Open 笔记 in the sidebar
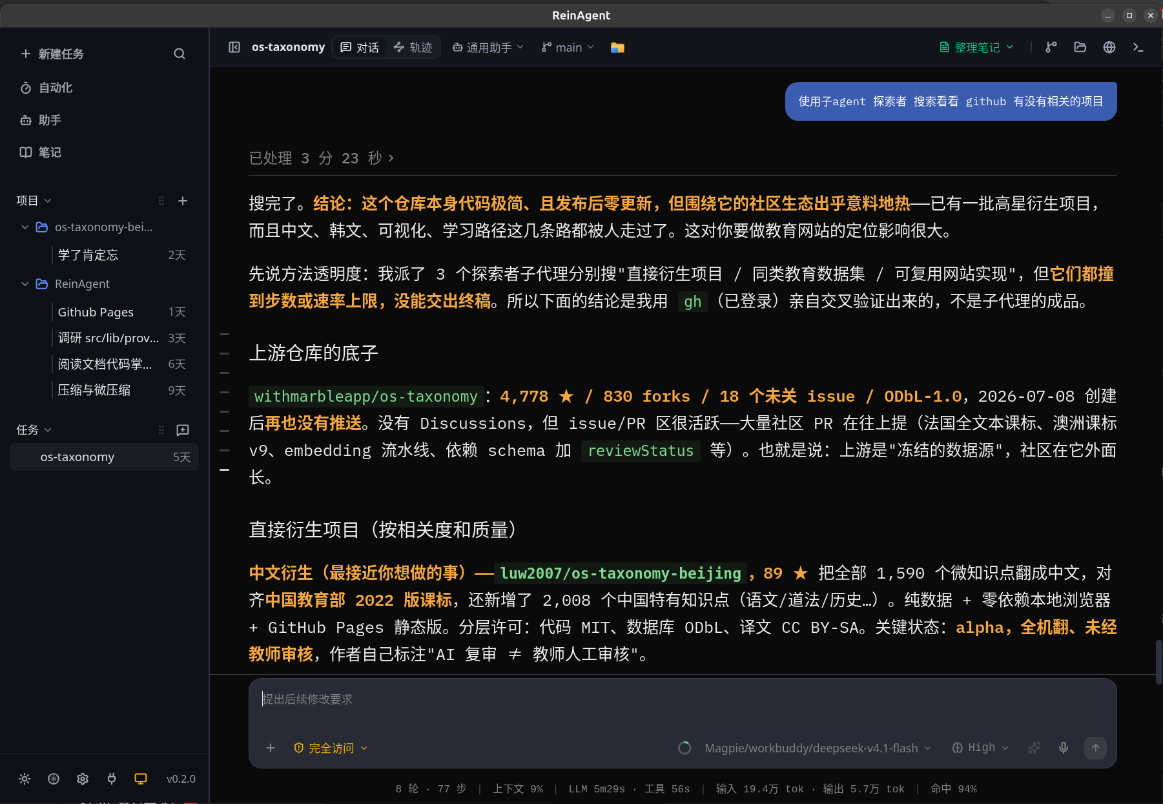This screenshot has width=1163, height=804. [41, 152]
